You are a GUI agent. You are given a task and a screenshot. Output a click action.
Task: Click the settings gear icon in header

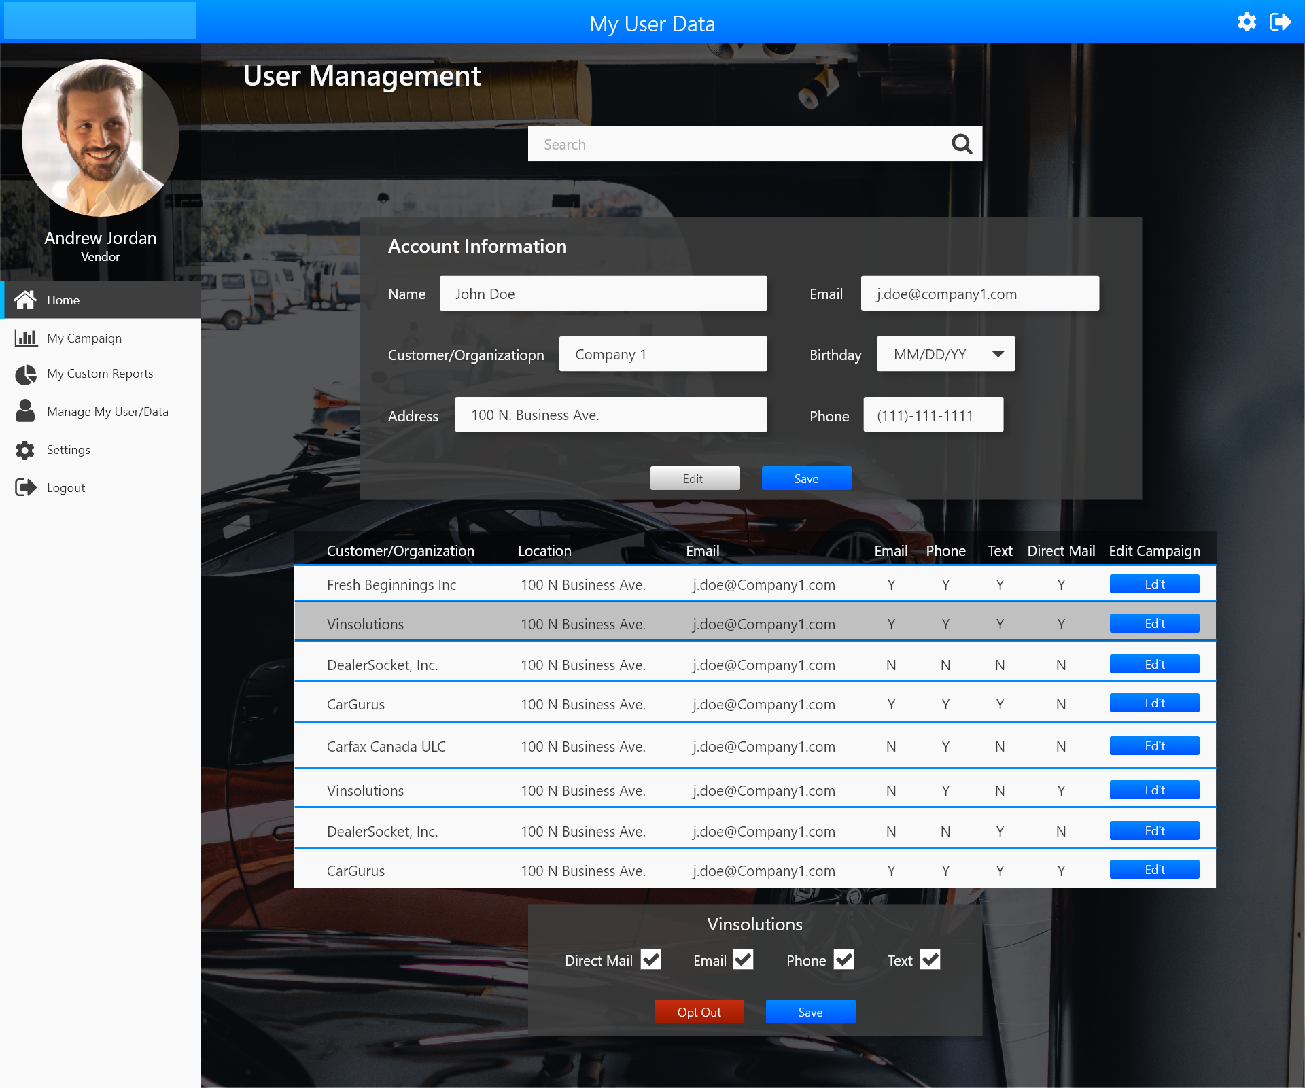(x=1247, y=22)
